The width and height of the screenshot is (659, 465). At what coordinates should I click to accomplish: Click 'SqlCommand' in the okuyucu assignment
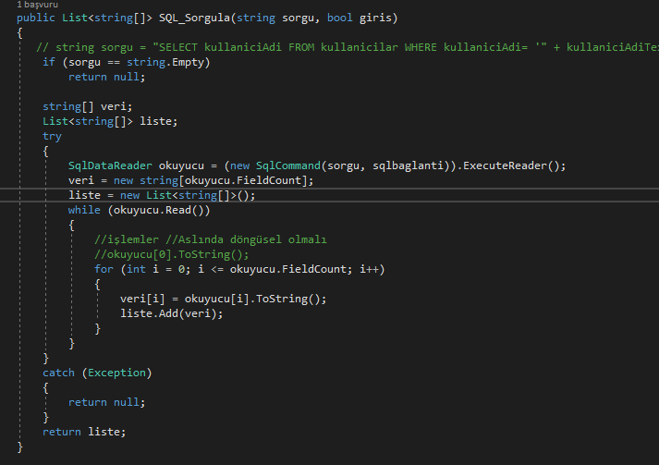pyautogui.click(x=287, y=165)
